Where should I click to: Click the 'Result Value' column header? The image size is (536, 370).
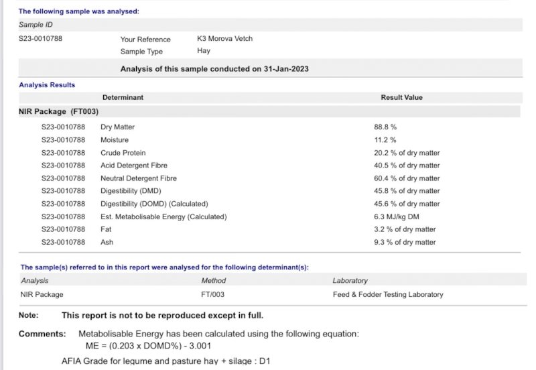(x=401, y=97)
